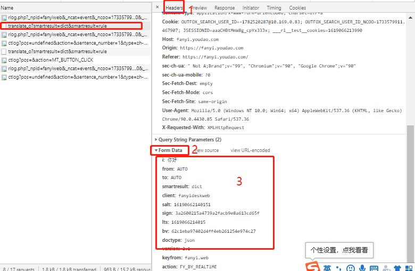The width and height of the screenshot is (415, 271).
Task: Select the first rlog.php request row
Action: click(x=76, y=18)
